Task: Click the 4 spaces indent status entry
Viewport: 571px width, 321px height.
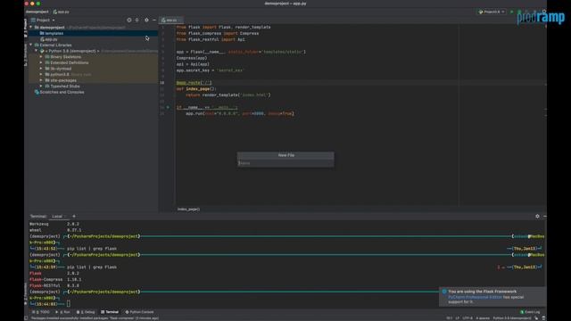Action: coord(483,318)
